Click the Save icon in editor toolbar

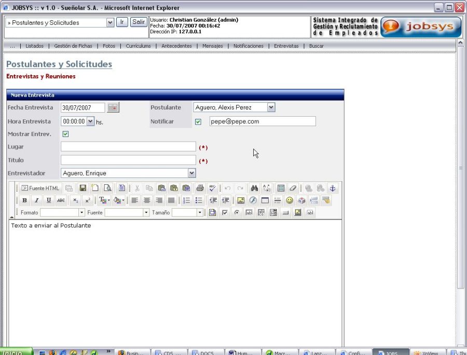coord(83,188)
